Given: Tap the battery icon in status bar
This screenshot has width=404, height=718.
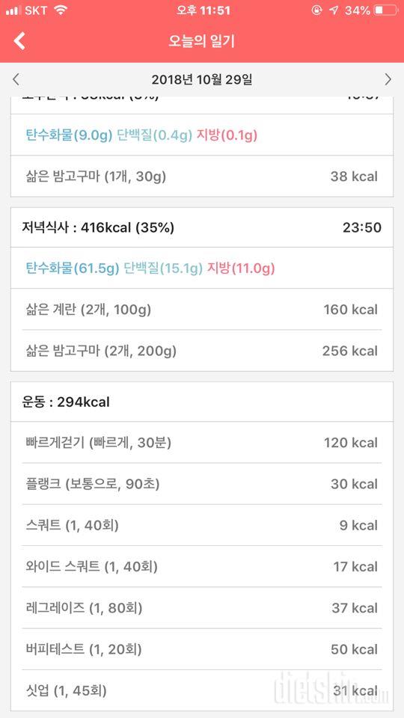Looking at the screenshot, I should (385, 10).
